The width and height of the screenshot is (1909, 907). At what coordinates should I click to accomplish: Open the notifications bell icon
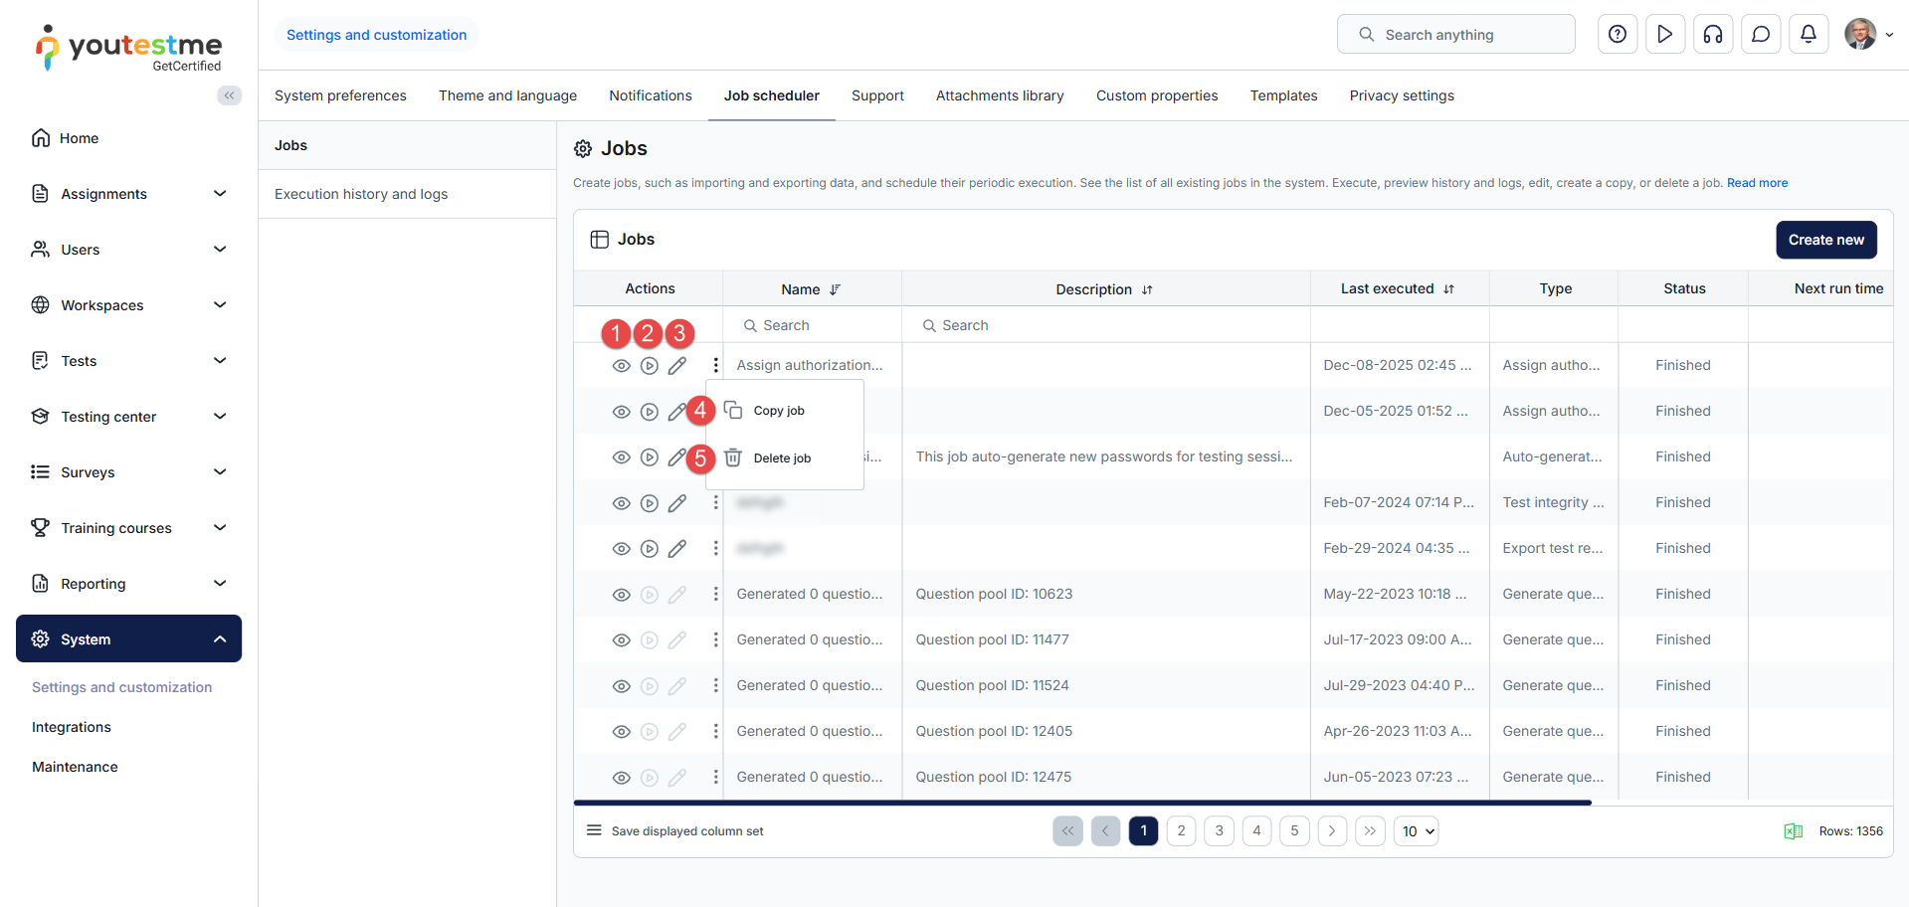point(1809,35)
